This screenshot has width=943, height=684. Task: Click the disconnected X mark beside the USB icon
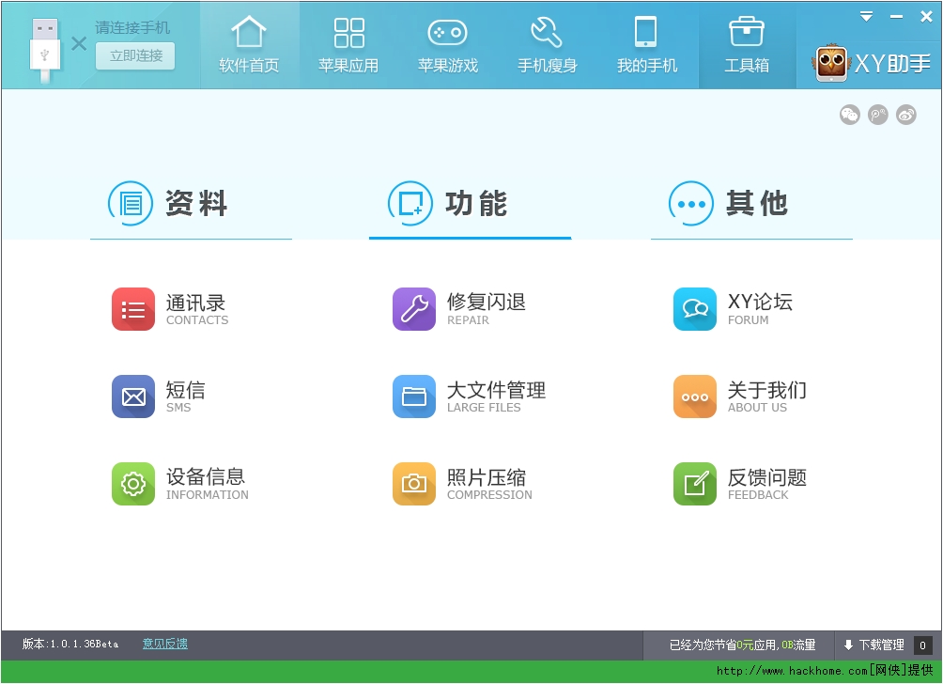click(79, 44)
